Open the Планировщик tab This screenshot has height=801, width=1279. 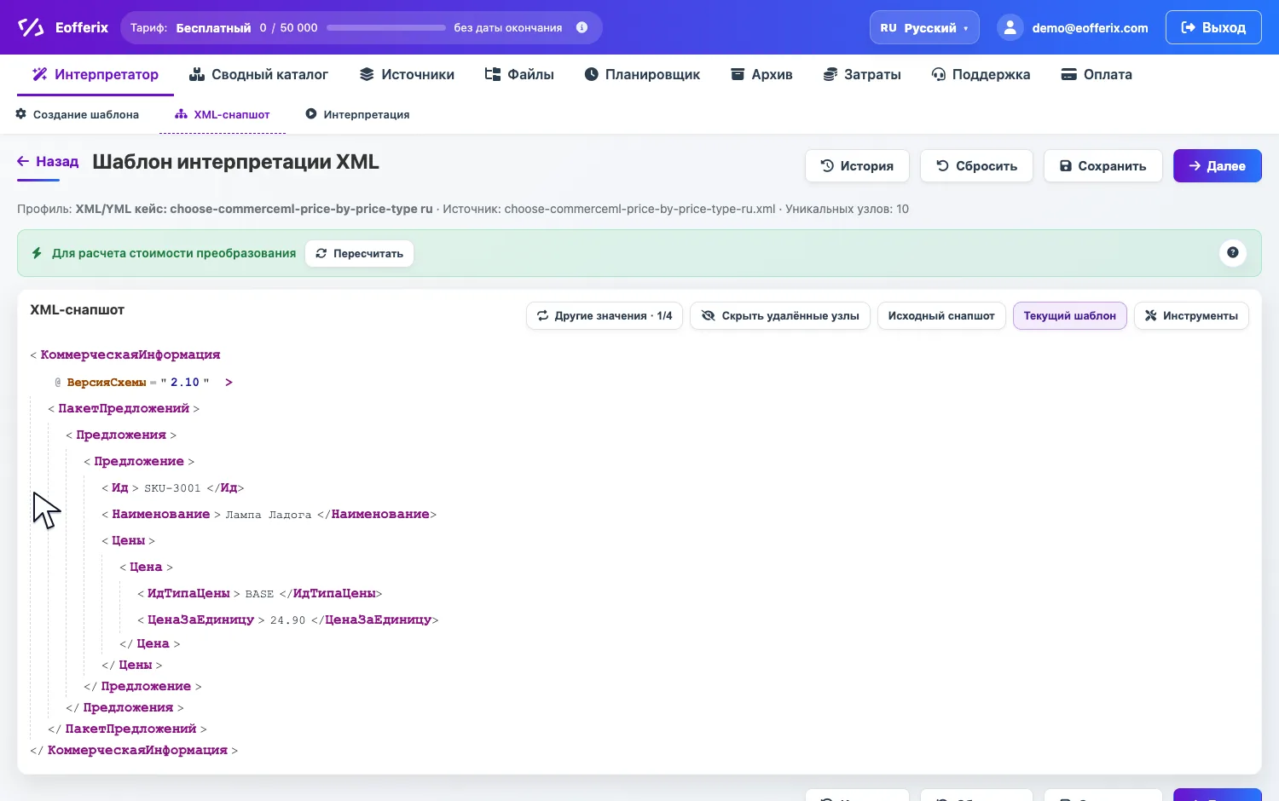(x=642, y=74)
